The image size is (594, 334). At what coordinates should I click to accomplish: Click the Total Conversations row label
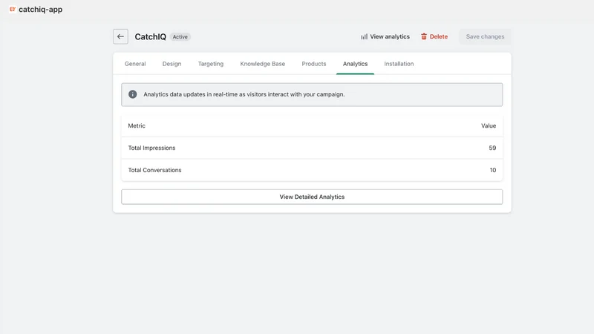click(154, 170)
